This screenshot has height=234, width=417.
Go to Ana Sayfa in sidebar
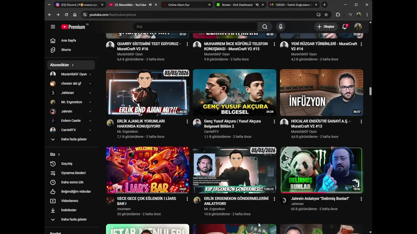click(x=71, y=40)
